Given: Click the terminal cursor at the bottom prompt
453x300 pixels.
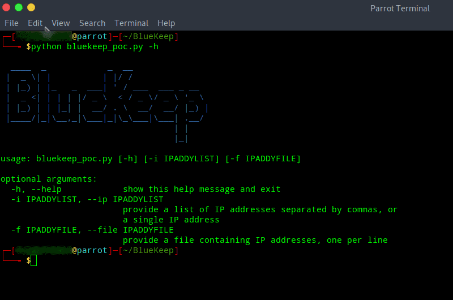Looking at the screenshot, I should pyautogui.click(x=33, y=260).
